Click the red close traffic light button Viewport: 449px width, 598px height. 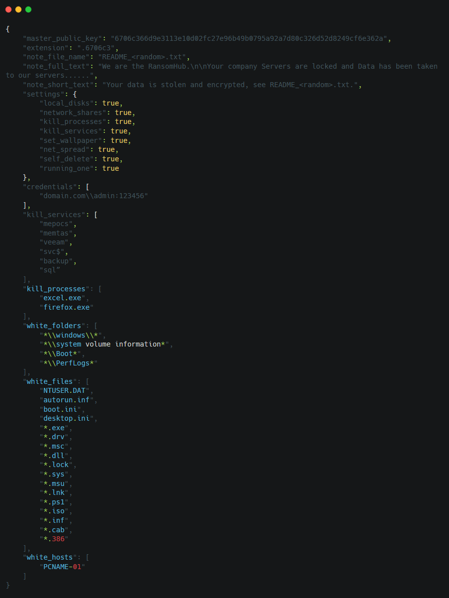8,9
